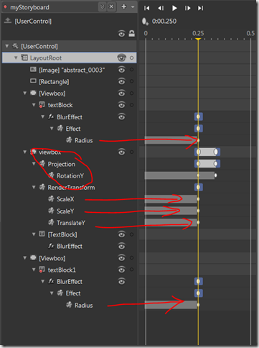This screenshot has height=348, width=259.
Task: Return scope to UserControl arrow icon
Action: [x=8, y=21]
